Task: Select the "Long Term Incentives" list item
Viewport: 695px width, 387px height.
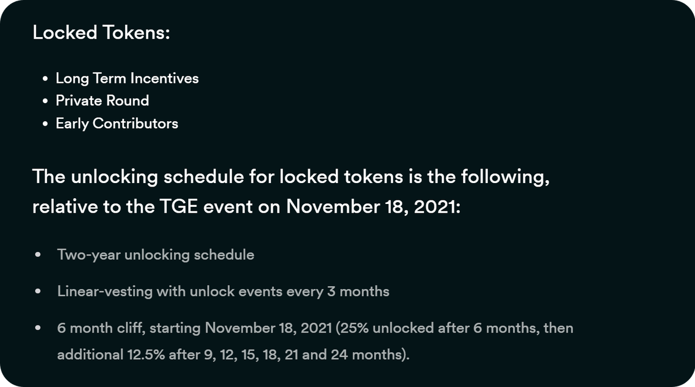Action: tap(127, 78)
